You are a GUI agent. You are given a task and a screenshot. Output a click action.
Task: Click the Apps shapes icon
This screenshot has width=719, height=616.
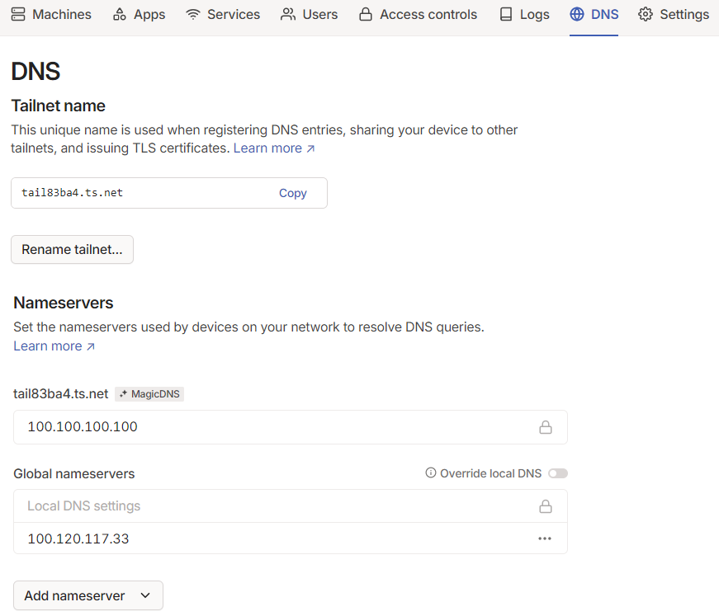(120, 15)
